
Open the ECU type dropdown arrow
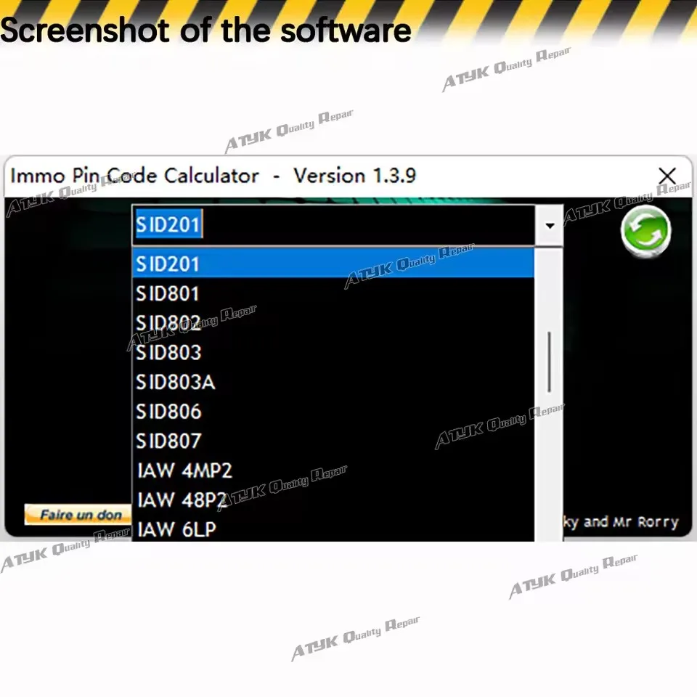pos(550,225)
